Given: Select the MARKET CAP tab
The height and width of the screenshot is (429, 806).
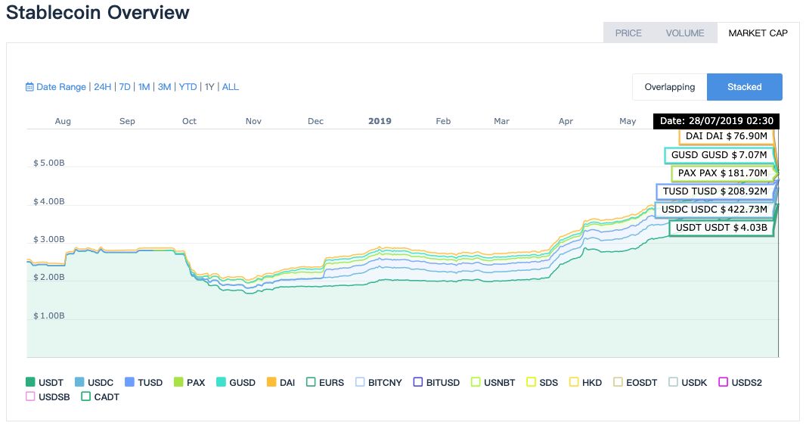Looking at the screenshot, I should coord(758,33).
